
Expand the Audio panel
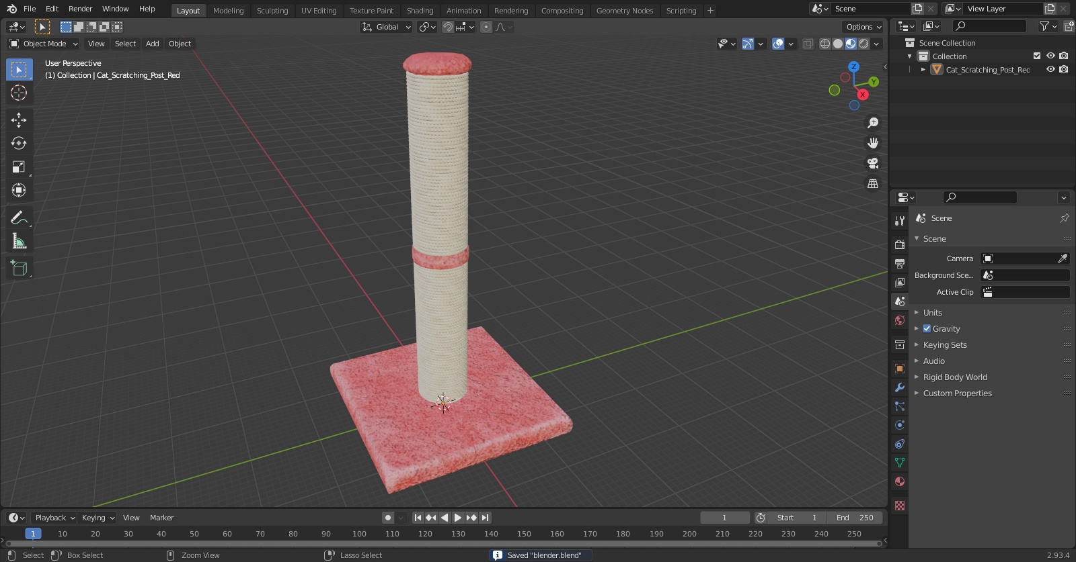[933, 361]
